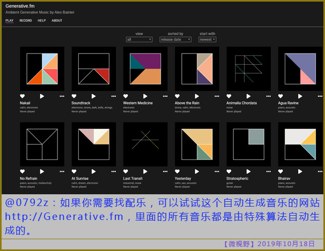This screenshot has width=325, height=251.
Task: Select the Above the Rain artwork
Action: pos(197,69)
